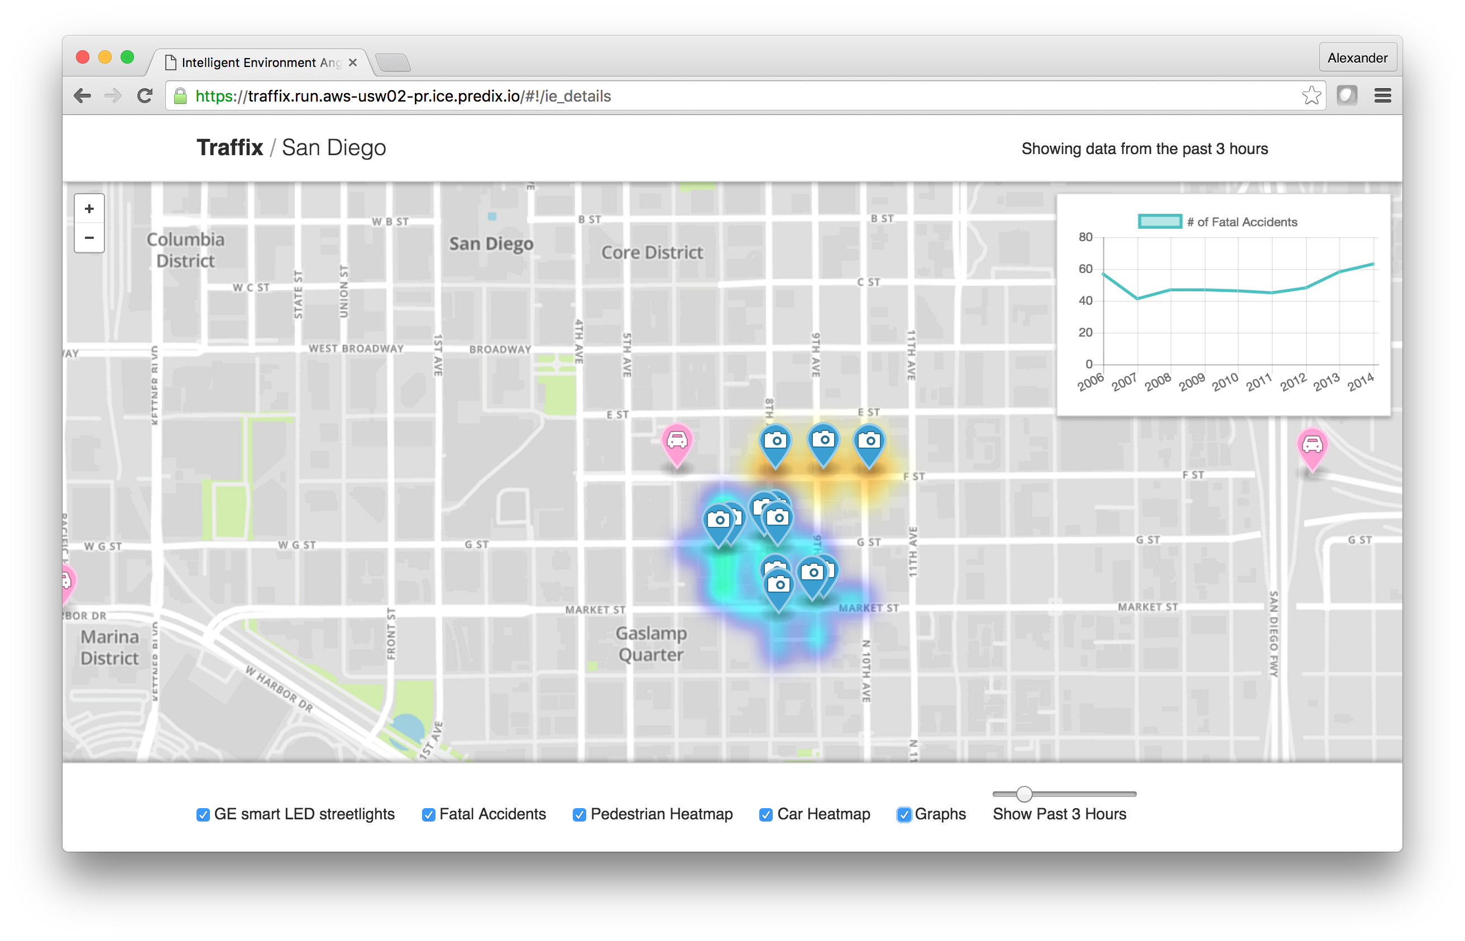
Task: Click the camera marker nearest Market St
Action: (x=779, y=586)
